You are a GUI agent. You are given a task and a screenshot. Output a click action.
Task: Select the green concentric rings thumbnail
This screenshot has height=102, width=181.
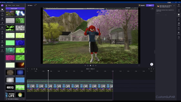click(20, 20)
